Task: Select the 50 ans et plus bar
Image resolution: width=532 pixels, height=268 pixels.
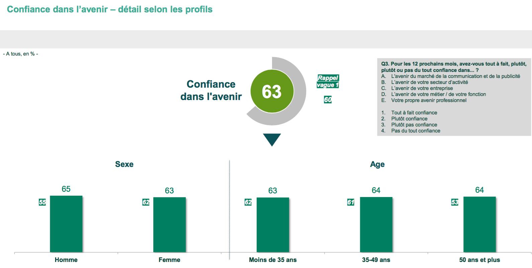Action: [x=480, y=224]
